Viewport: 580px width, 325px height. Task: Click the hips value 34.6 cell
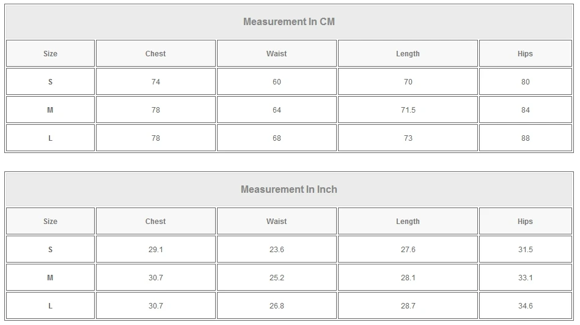(525, 306)
